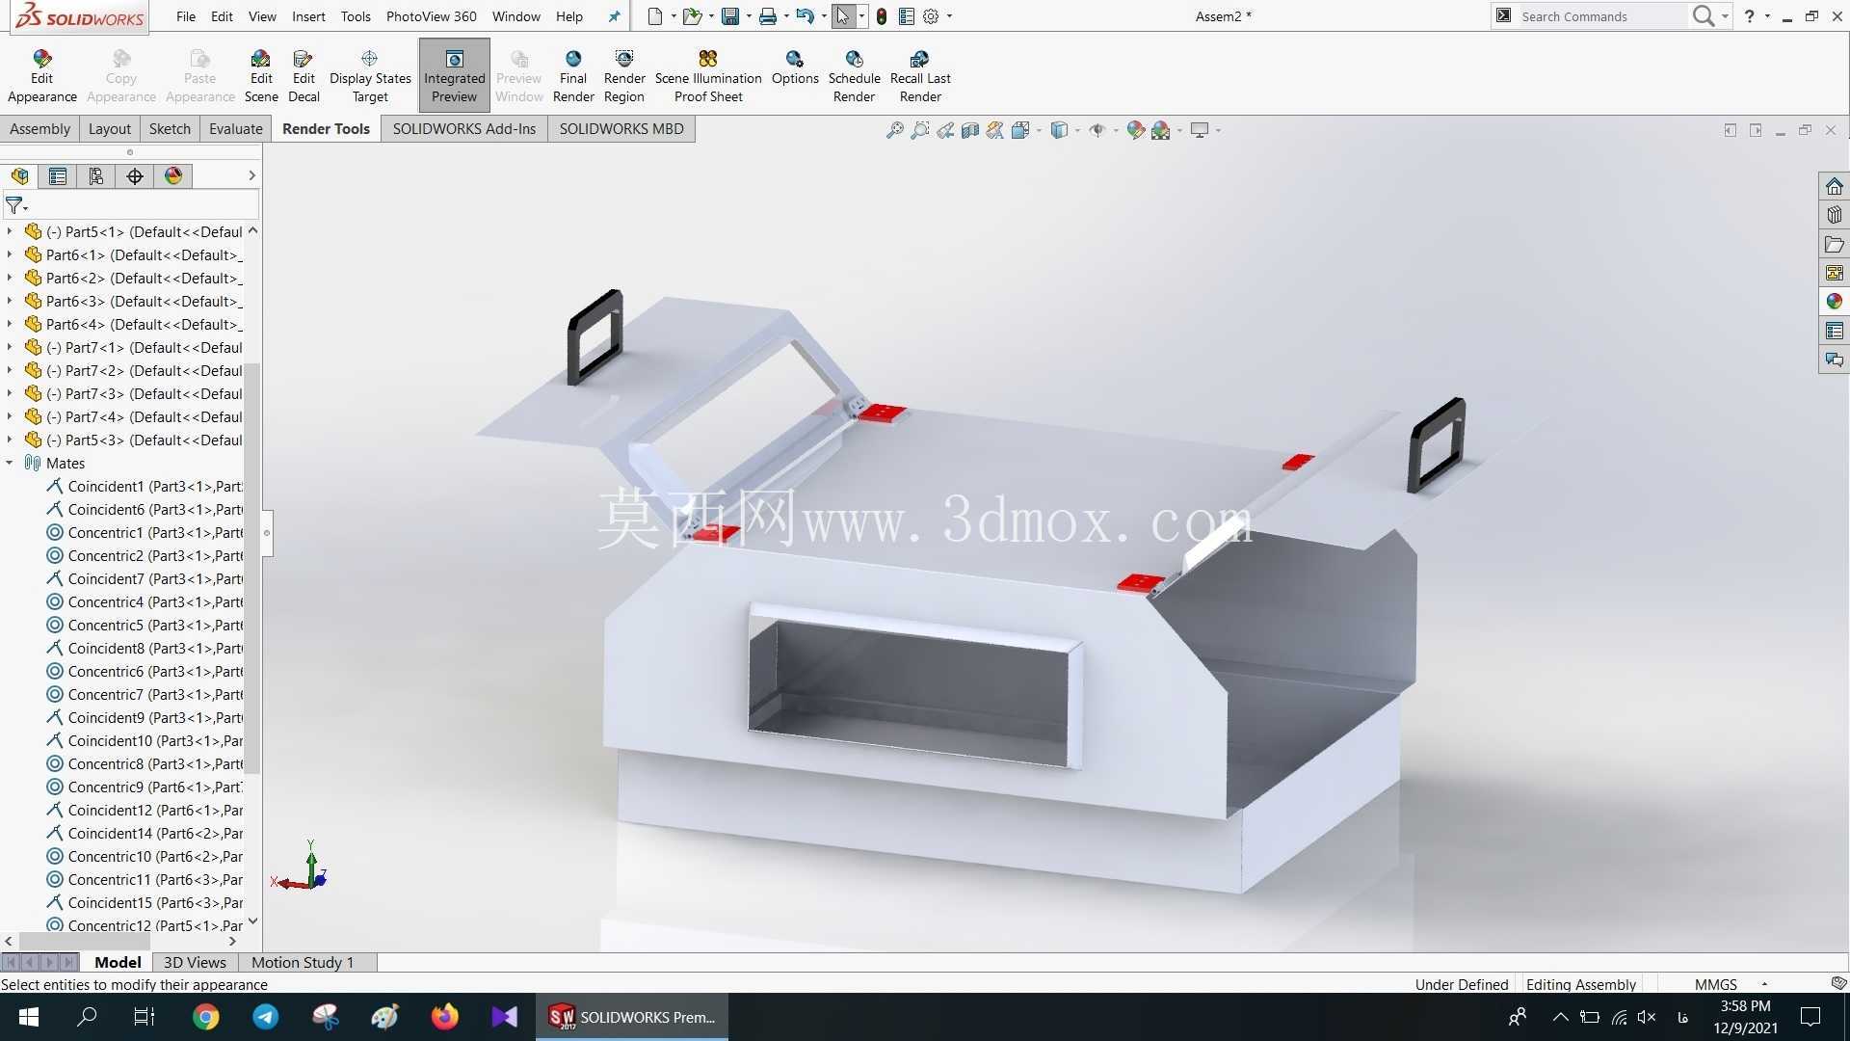The width and height of the screenshot is (1850, 1041).
Task: Click the Rebuild traffic light icon
Action: coord(881,16)
